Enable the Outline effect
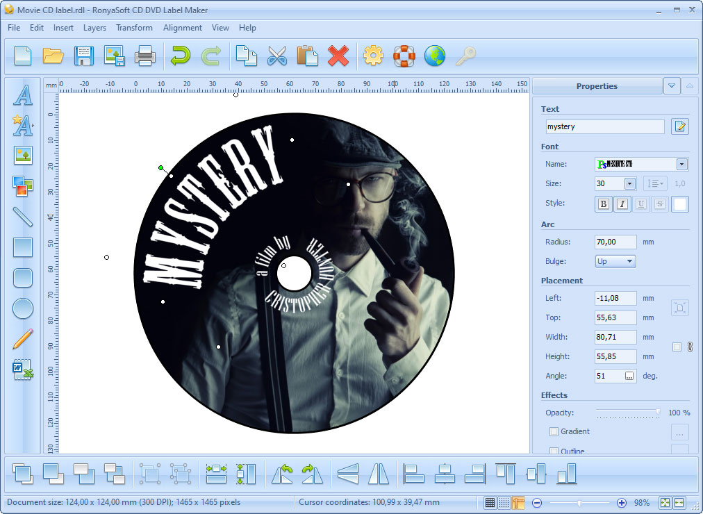 pos(554,450)
